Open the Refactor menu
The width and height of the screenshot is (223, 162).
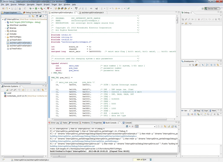(x=22, y=5)
